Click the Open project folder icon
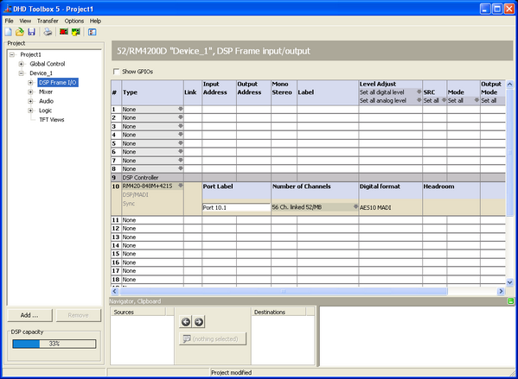This screenshot has height=379, width=518. 20,32
